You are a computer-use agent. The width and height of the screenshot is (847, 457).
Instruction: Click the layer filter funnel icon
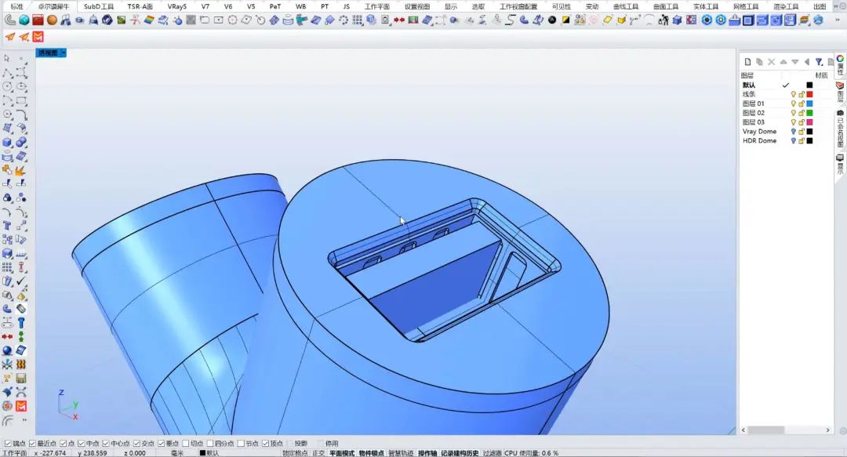819,62
